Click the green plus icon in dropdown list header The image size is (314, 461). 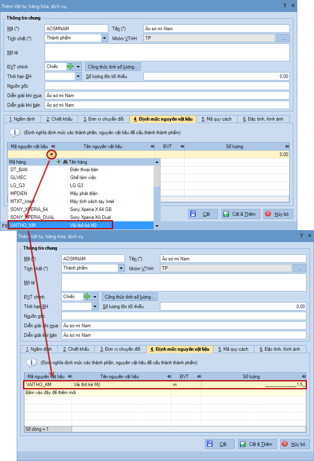(59, 162)
